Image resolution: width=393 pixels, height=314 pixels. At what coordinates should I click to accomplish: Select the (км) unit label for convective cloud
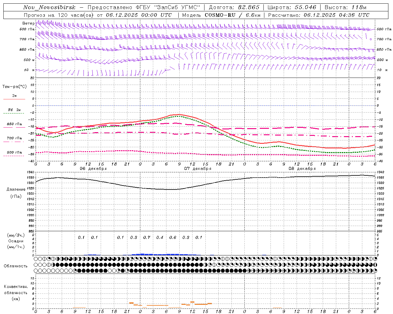pyautogui.click(x=16, y=298)
